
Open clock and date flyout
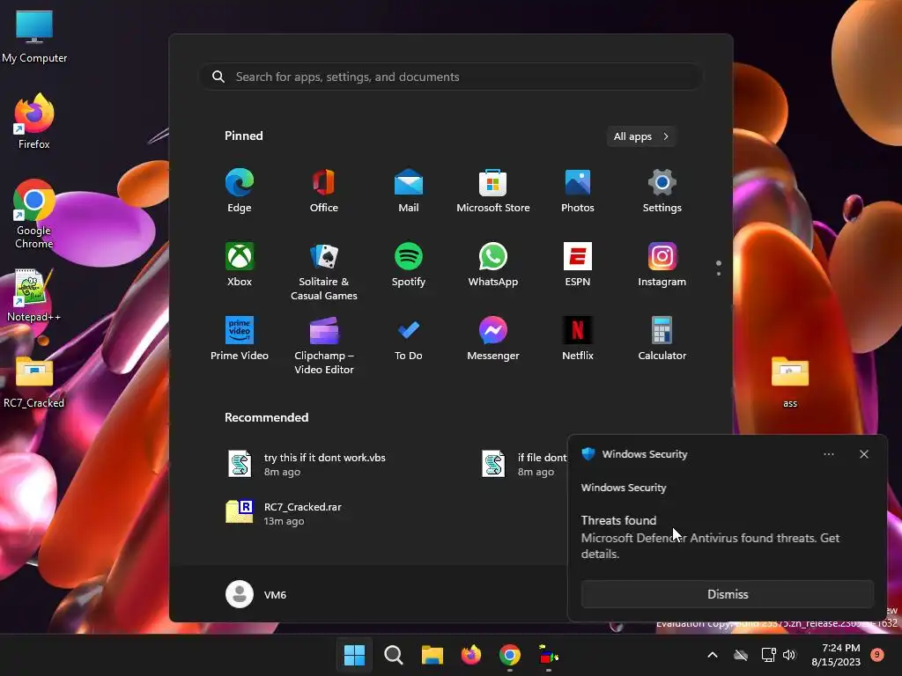point(836,655)
